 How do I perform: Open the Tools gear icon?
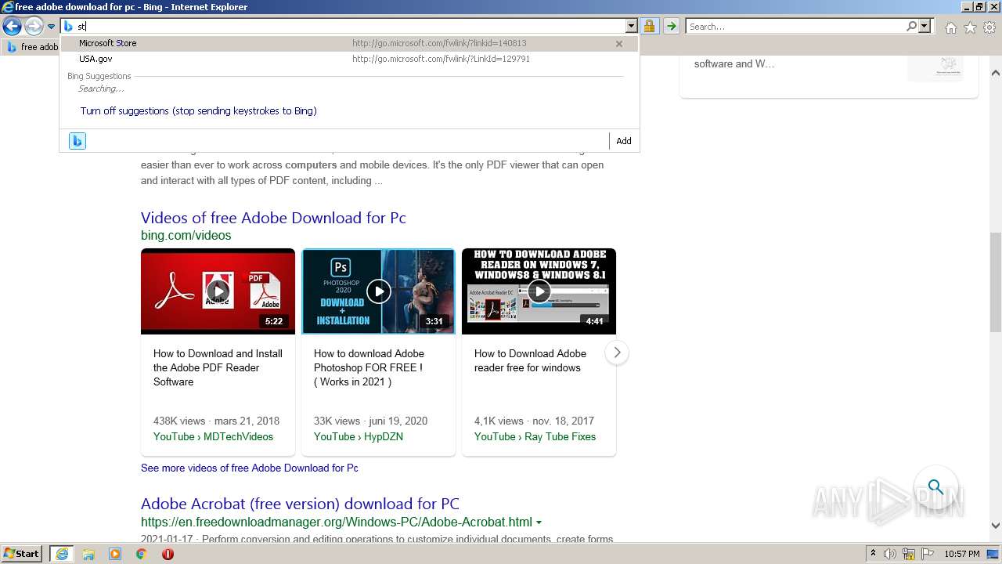[x=989, y=27]
